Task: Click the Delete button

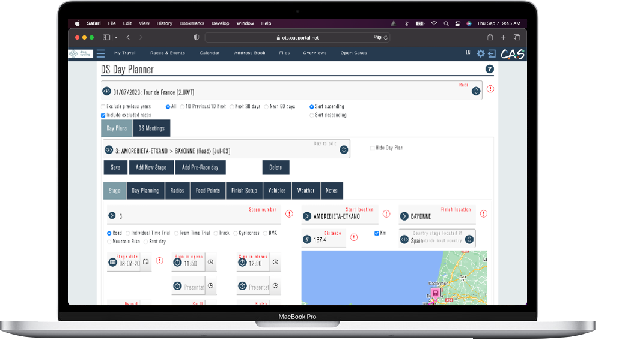Action: coord(276,167)
